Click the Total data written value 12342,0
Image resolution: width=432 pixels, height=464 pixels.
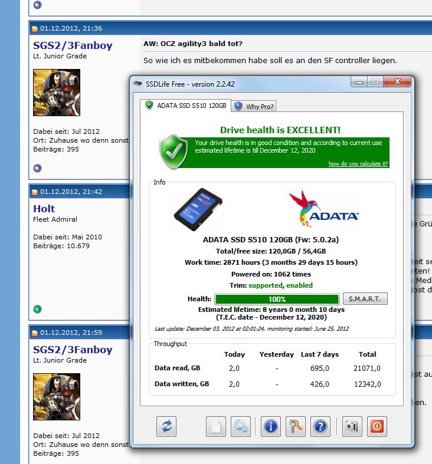coord(368,384)
